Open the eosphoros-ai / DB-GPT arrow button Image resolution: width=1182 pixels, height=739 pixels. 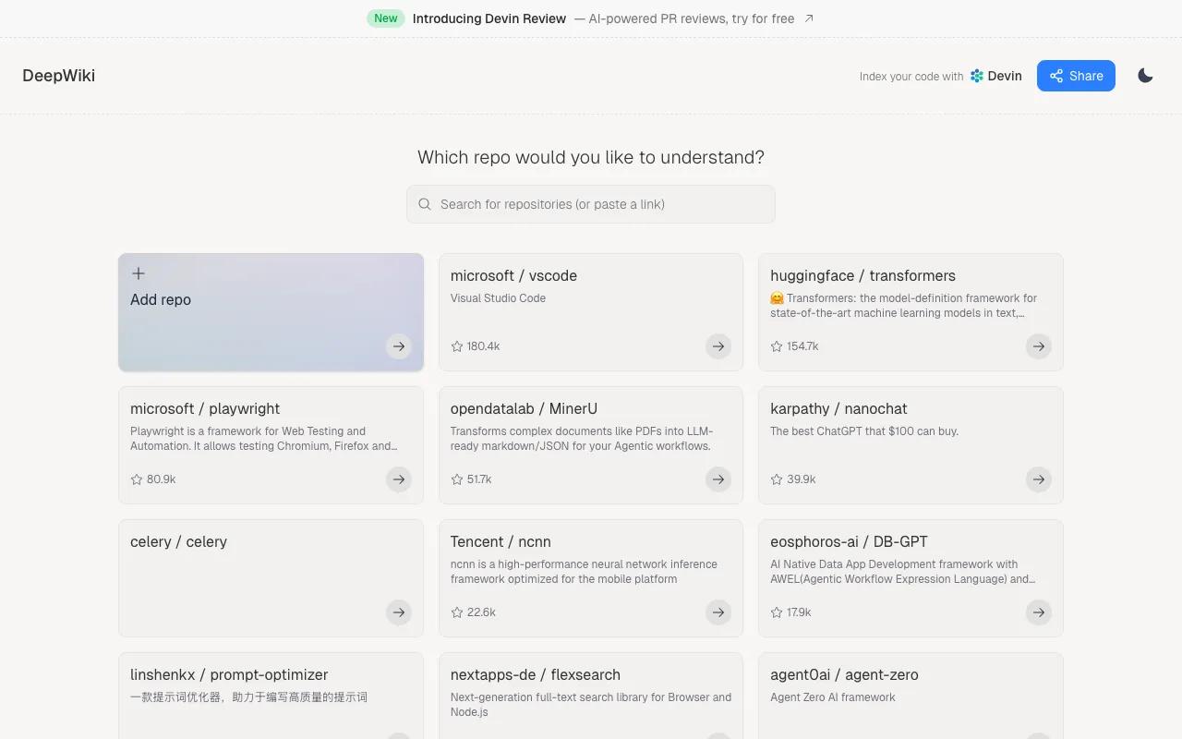(x=1039, y=612)
